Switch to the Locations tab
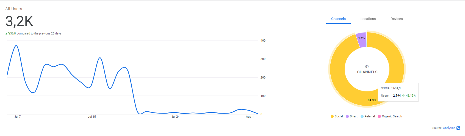465x136 pixels. coord(368,19)
